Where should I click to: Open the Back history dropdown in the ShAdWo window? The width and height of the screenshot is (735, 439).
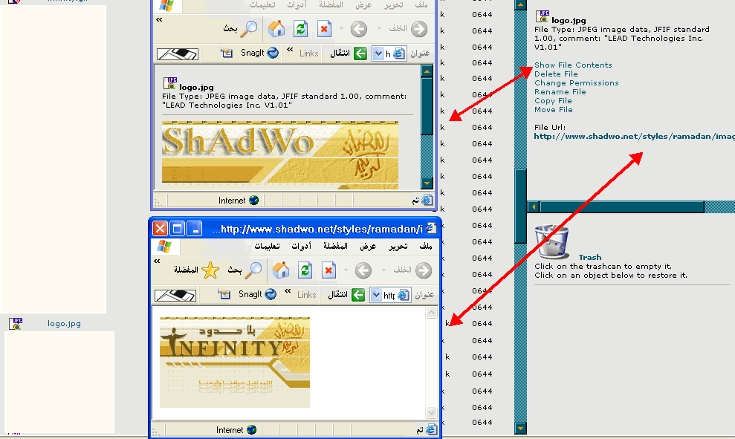tap(341, 29)
